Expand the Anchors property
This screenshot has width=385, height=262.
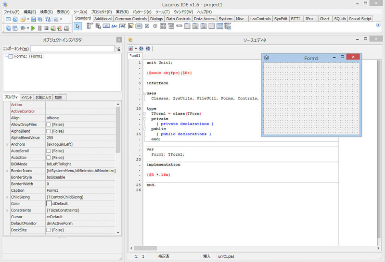click(x=7, y=145)
